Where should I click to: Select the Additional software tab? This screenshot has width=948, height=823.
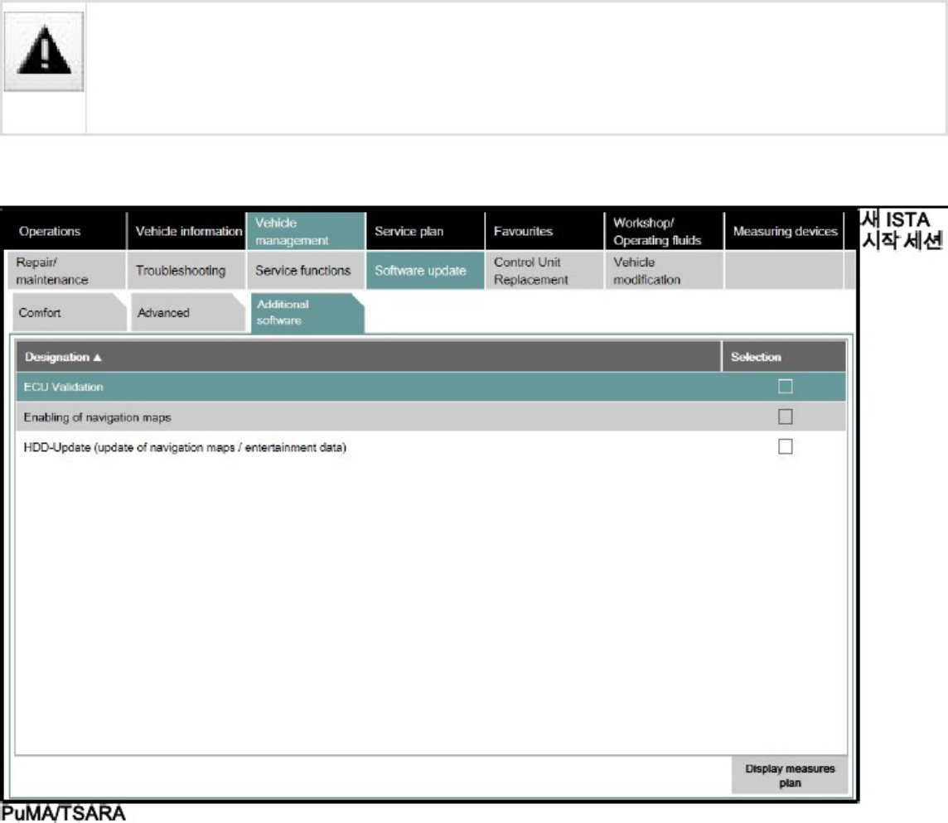[307, 313]
